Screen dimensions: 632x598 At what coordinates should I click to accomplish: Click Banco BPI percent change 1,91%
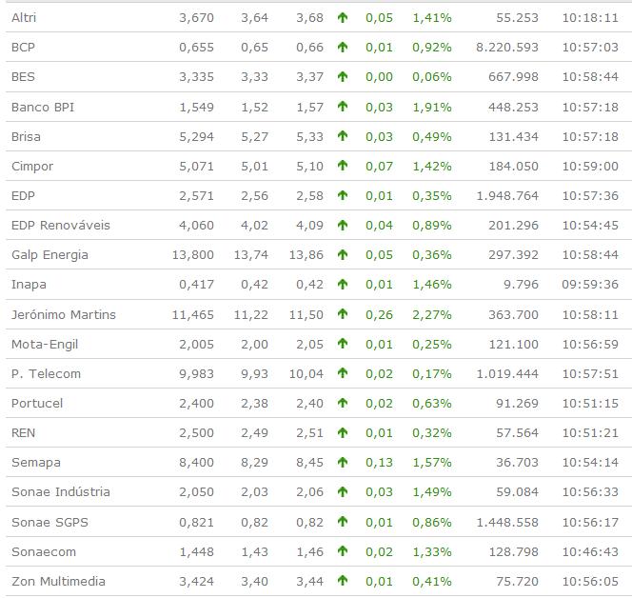432,108
